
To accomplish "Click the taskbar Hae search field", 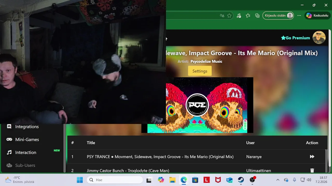I will click(115, 180).
